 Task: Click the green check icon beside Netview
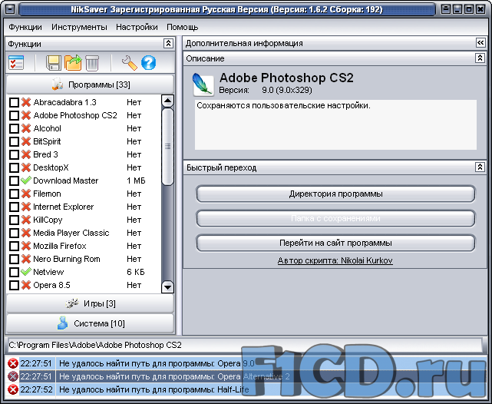point(26,272)
